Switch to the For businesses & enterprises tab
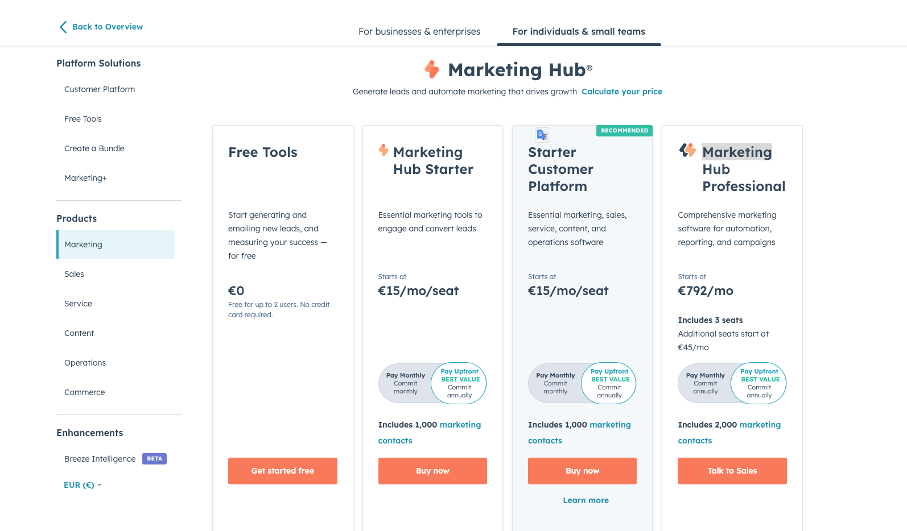 [419, 31]
